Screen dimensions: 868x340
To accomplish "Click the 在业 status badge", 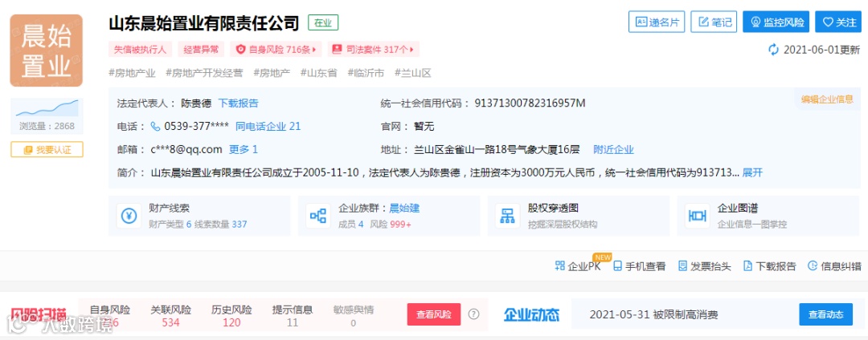I will tap(323, 22).
